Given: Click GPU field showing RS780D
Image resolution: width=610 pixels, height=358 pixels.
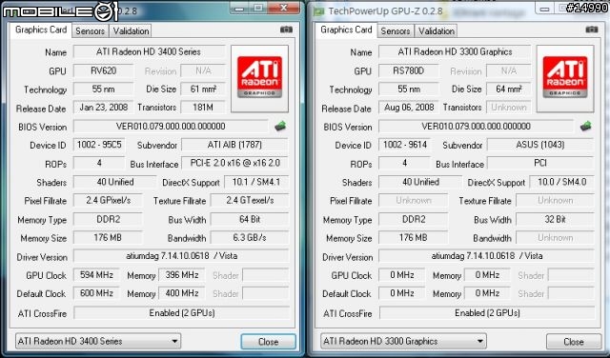Looking at the screenshot, I should click(409, 70).
